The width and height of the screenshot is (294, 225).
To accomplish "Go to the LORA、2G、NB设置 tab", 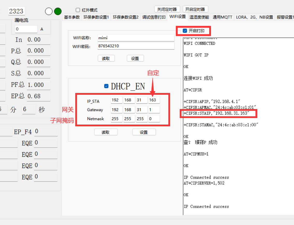I will (x=254, y=17).
